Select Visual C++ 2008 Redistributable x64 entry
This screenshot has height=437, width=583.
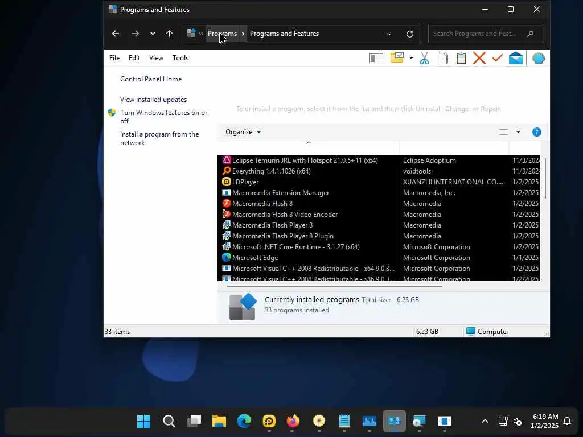(379, 268)
